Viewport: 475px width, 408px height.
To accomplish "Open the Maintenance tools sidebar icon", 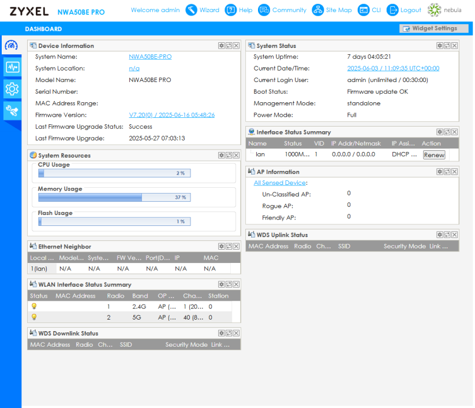I will tap(12, 110).
